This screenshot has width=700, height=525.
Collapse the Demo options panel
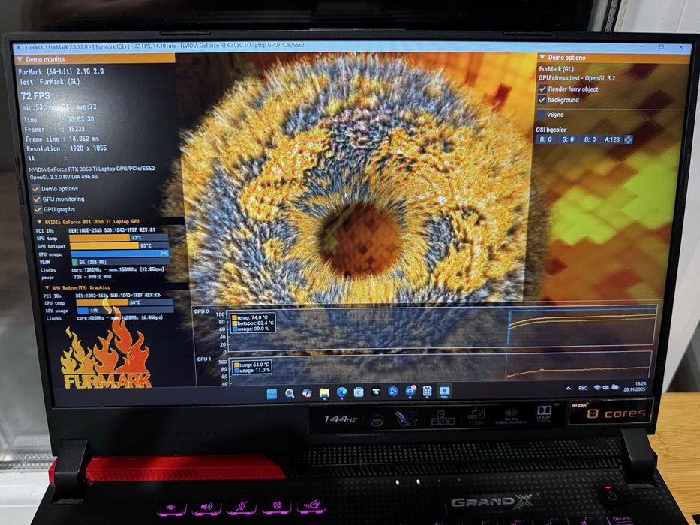click(x=542, y=58)
